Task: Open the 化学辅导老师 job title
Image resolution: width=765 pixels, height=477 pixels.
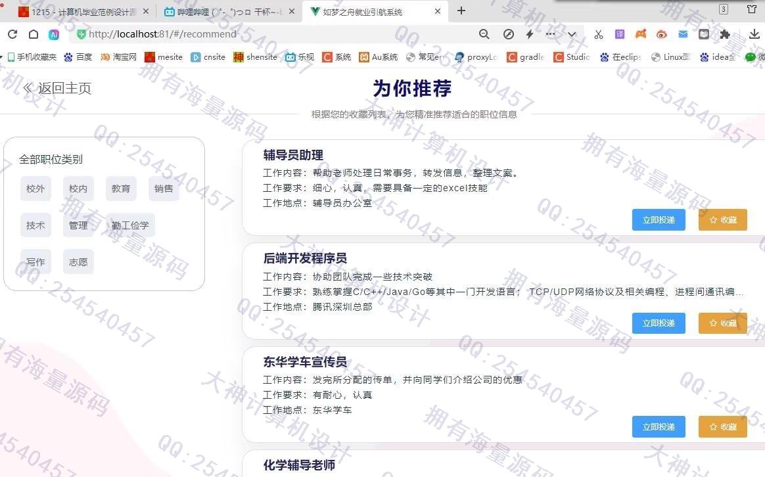Action: click(x=299, y=465)
